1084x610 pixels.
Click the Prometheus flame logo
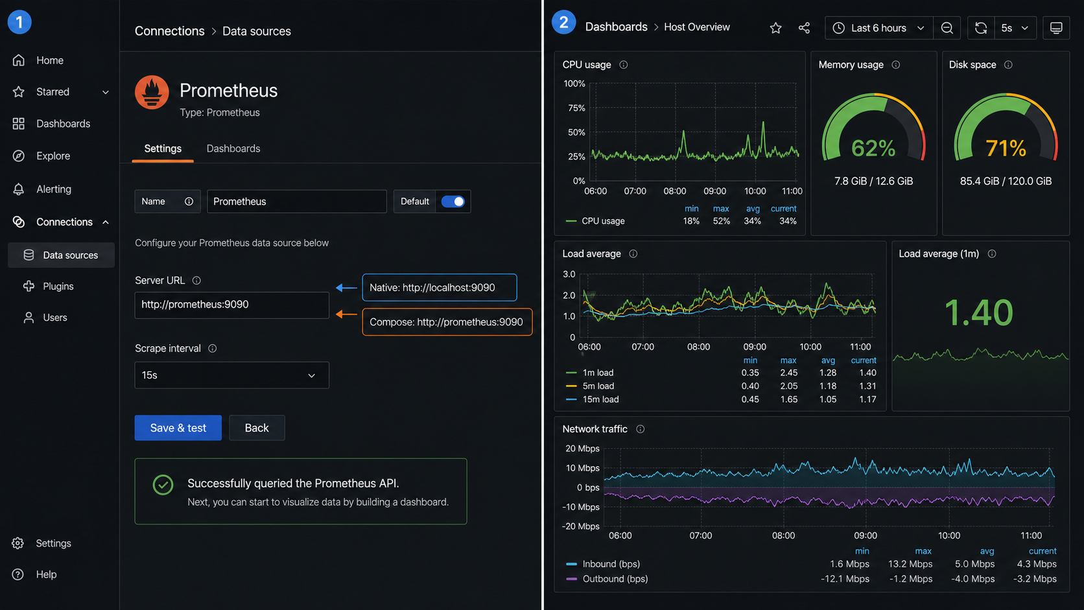[152, 92]
